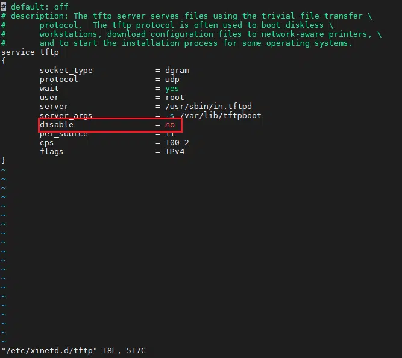Click the word 'description' in the comment
Image resolution: width=402 pixels, height=358 pixels.
point(37,16)
